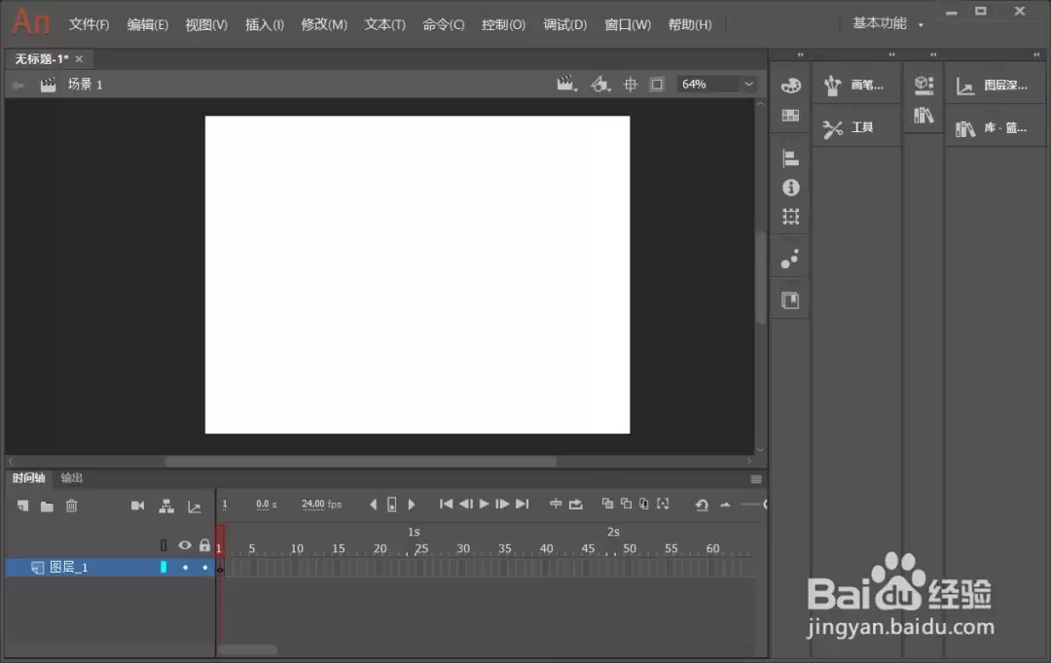Open the Transform panel icon

pyautogui.click(x=791, y=217)
